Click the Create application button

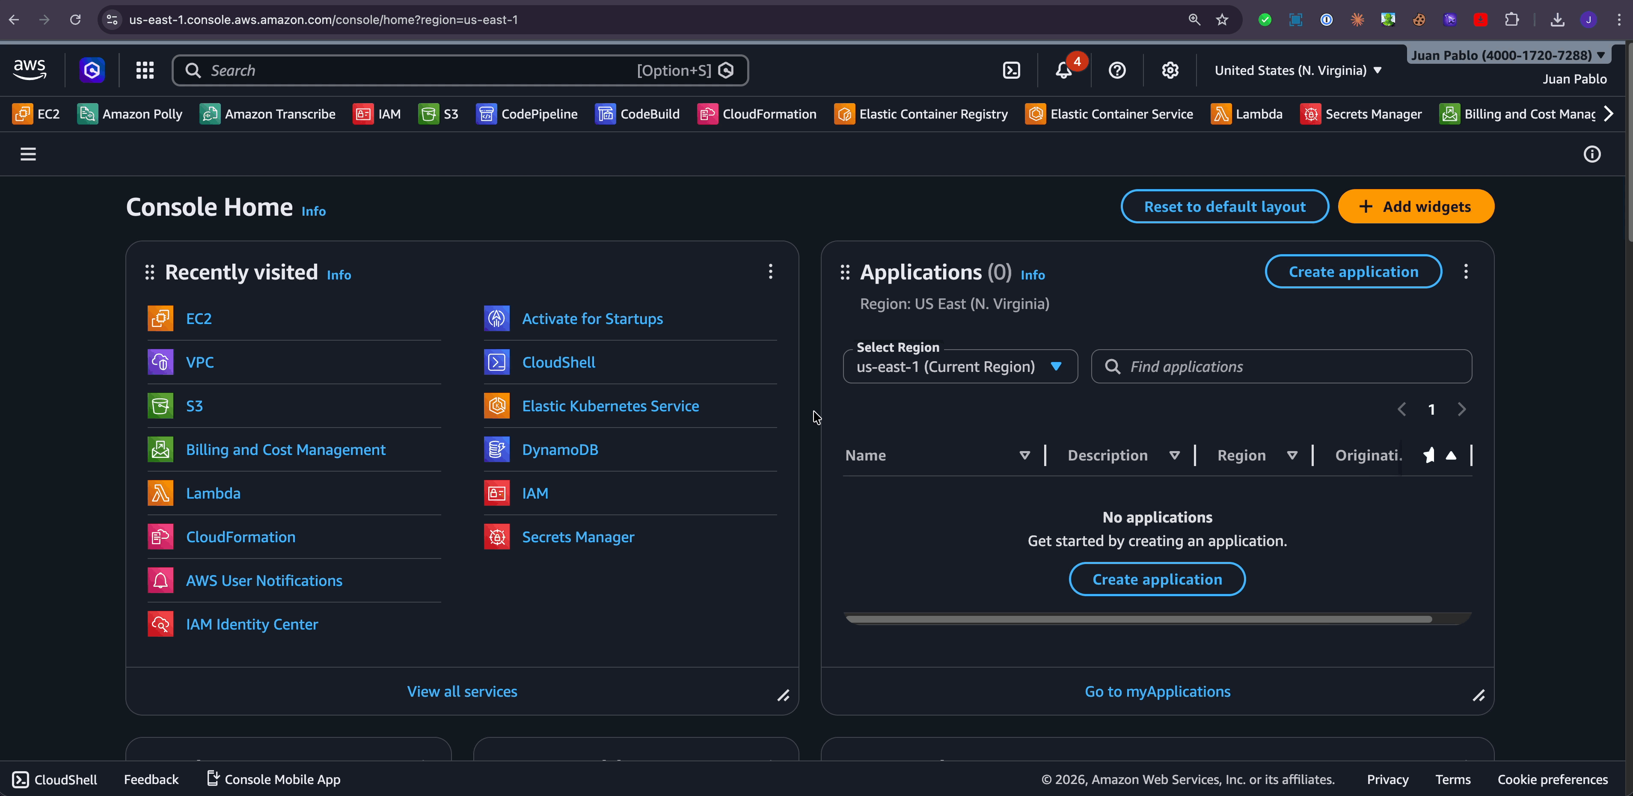(x=1354, y=271)
